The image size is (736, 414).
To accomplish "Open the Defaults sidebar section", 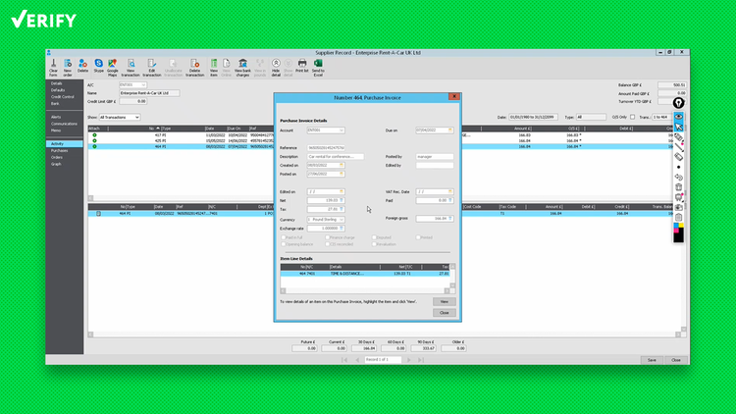I will (x=58, y=90).
